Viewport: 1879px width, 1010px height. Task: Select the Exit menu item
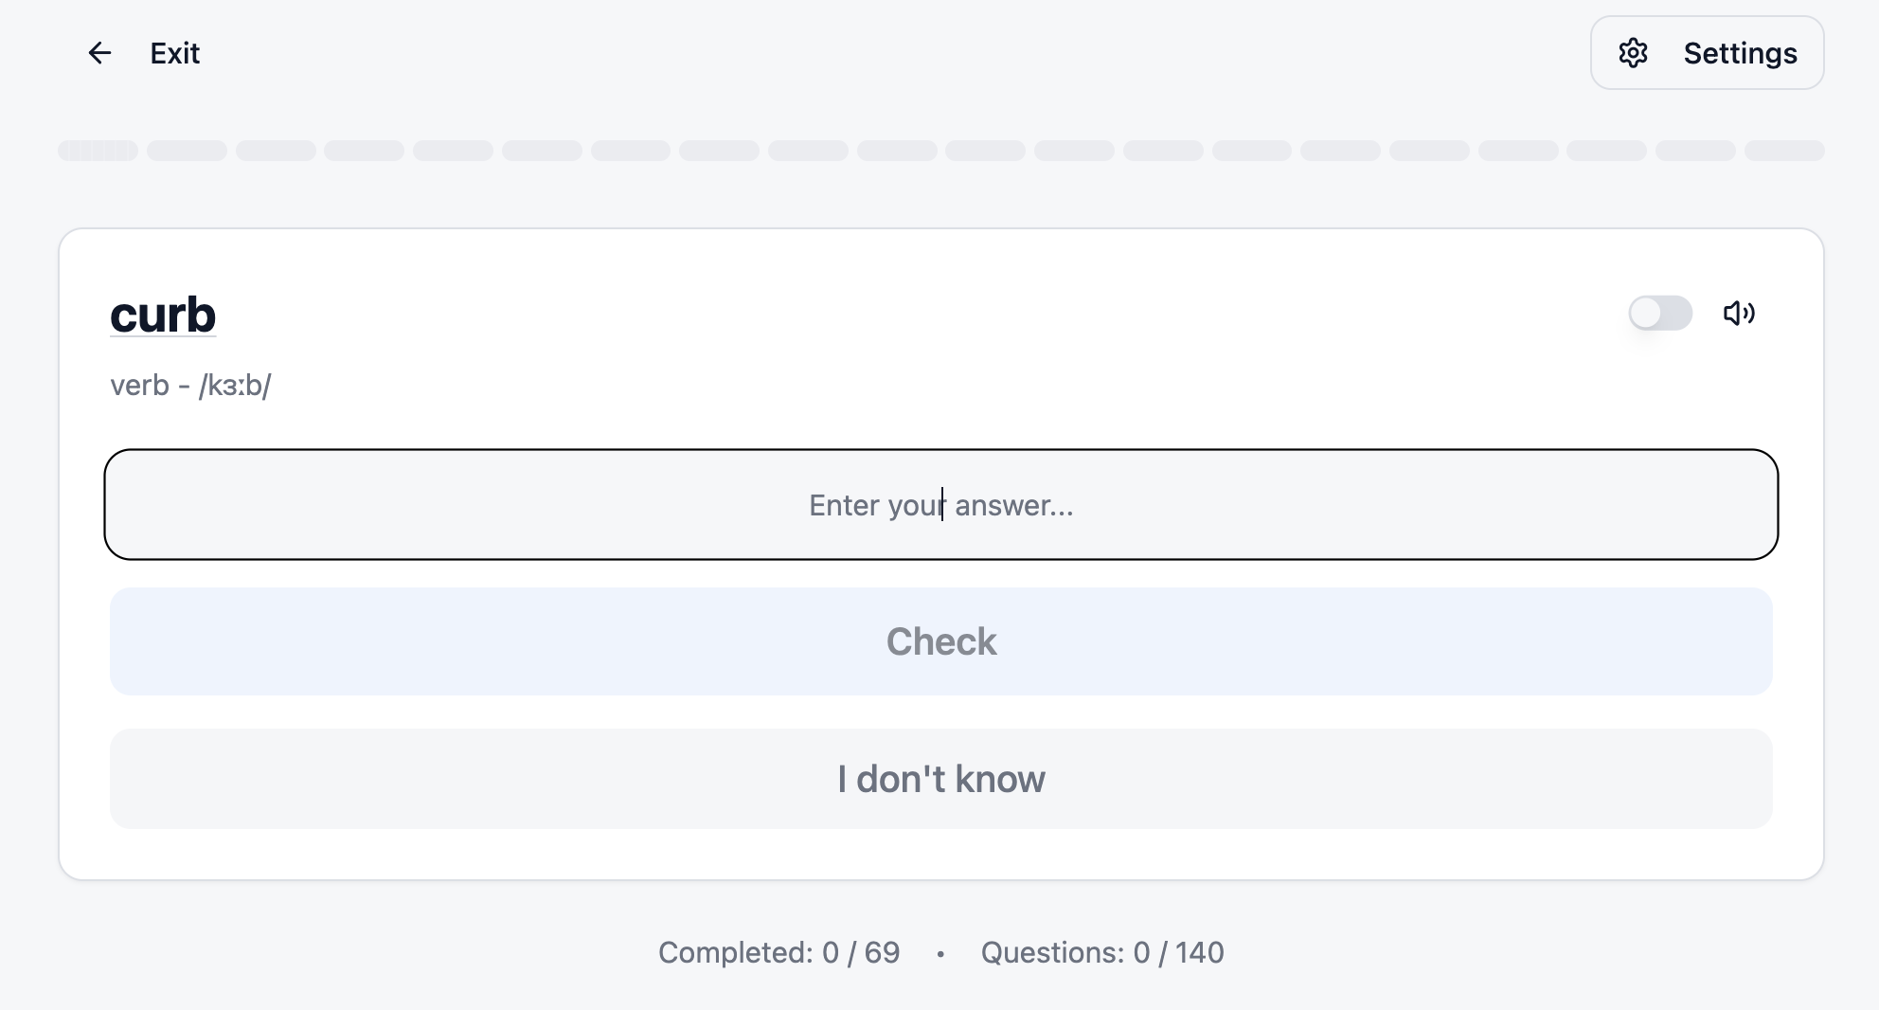[174, 53]
